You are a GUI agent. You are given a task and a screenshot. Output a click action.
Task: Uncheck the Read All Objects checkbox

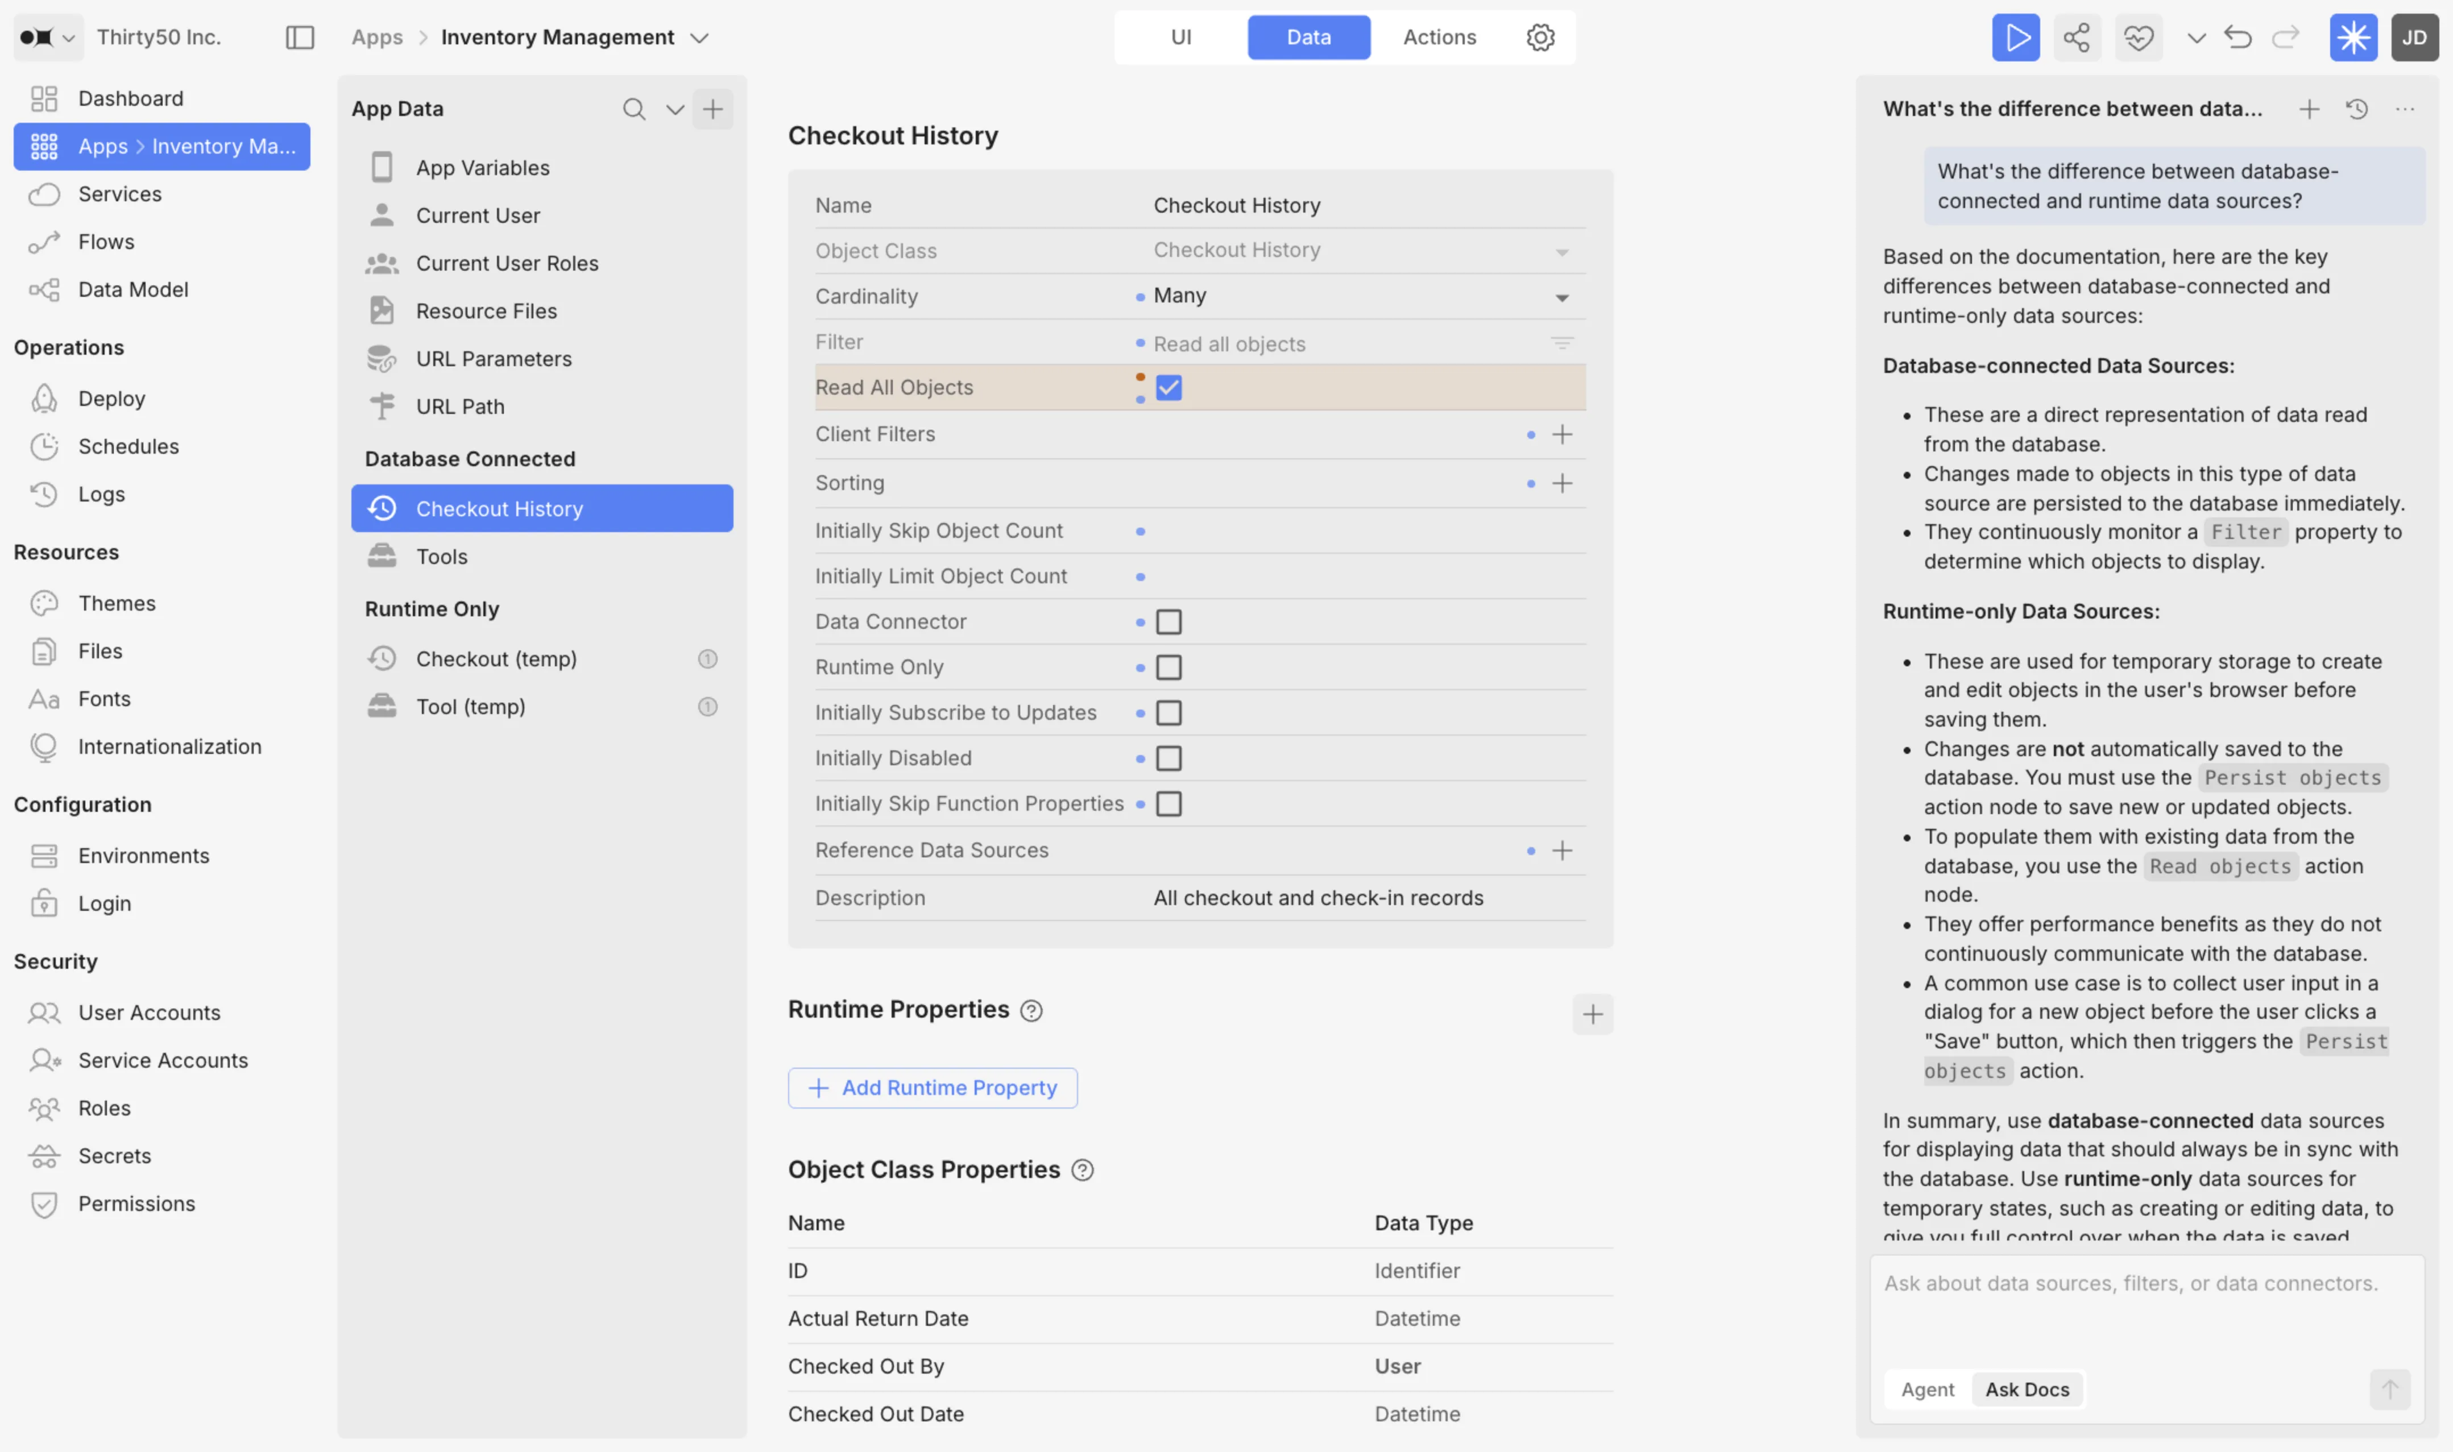pos(1169,388)
